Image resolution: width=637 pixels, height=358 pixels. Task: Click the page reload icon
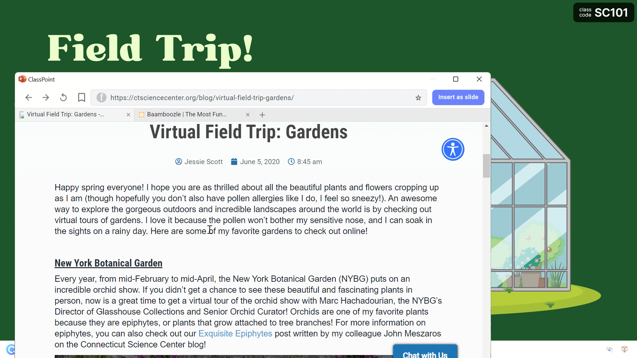coord(63,97)
